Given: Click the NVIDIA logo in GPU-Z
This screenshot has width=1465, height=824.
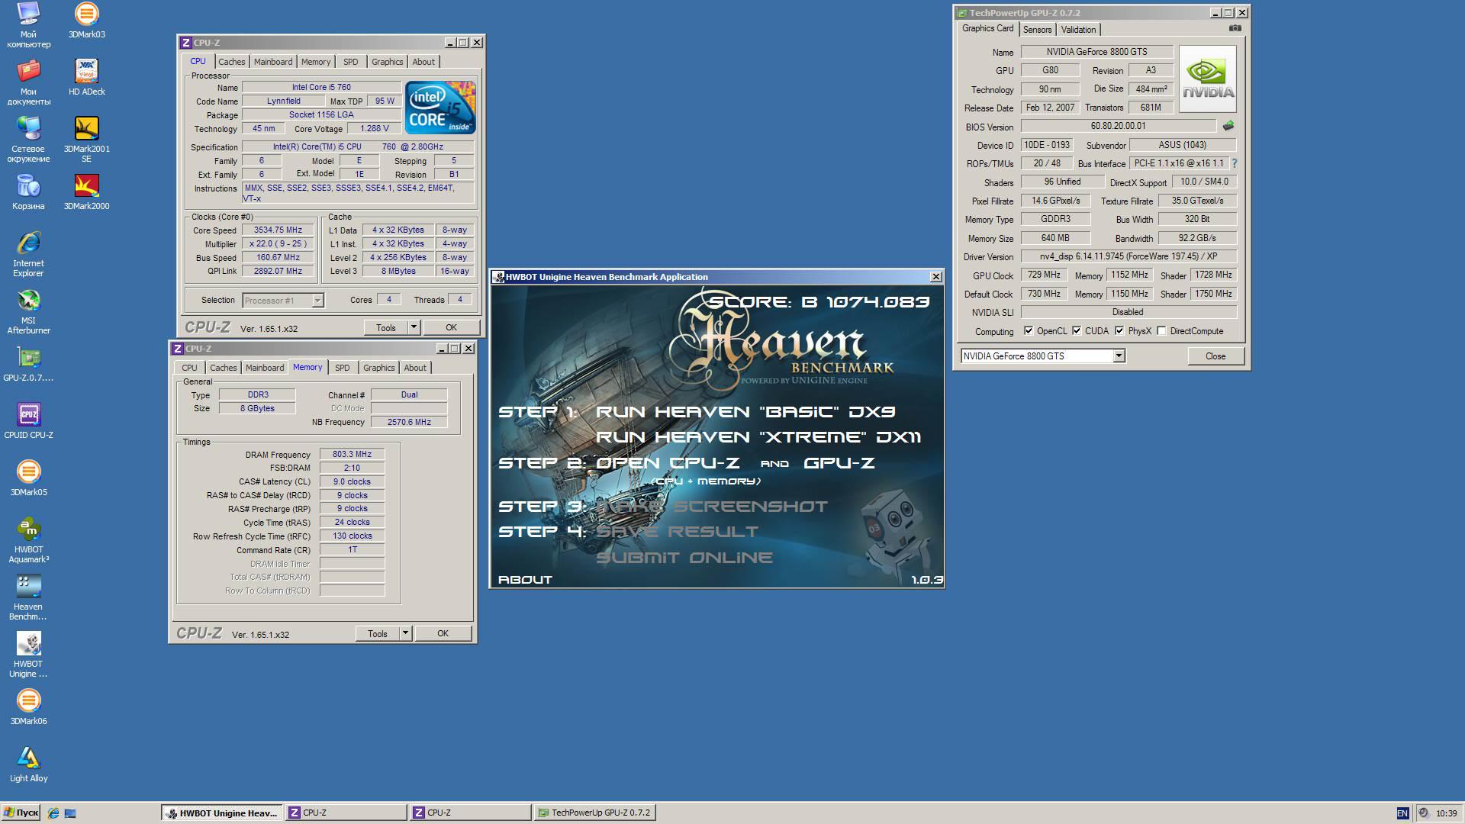Looking at the screenshot, I should click(x=1207, y=79).
